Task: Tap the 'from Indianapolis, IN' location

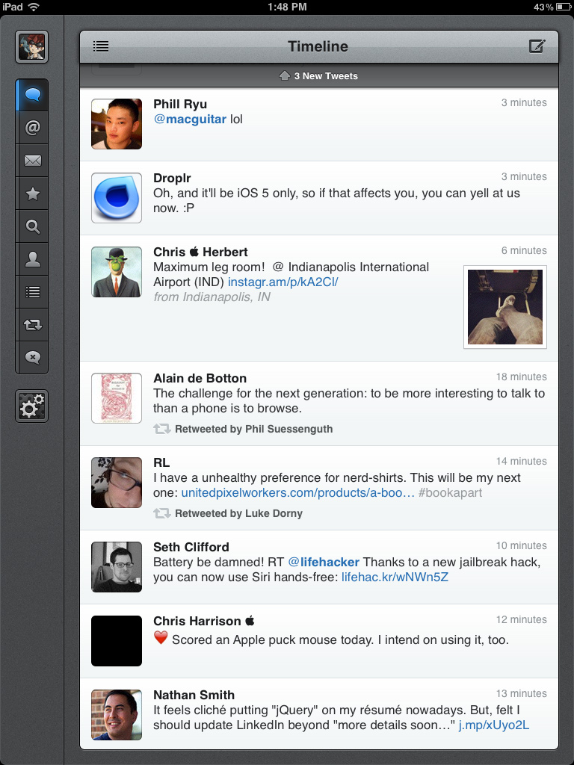Action: 212,297
